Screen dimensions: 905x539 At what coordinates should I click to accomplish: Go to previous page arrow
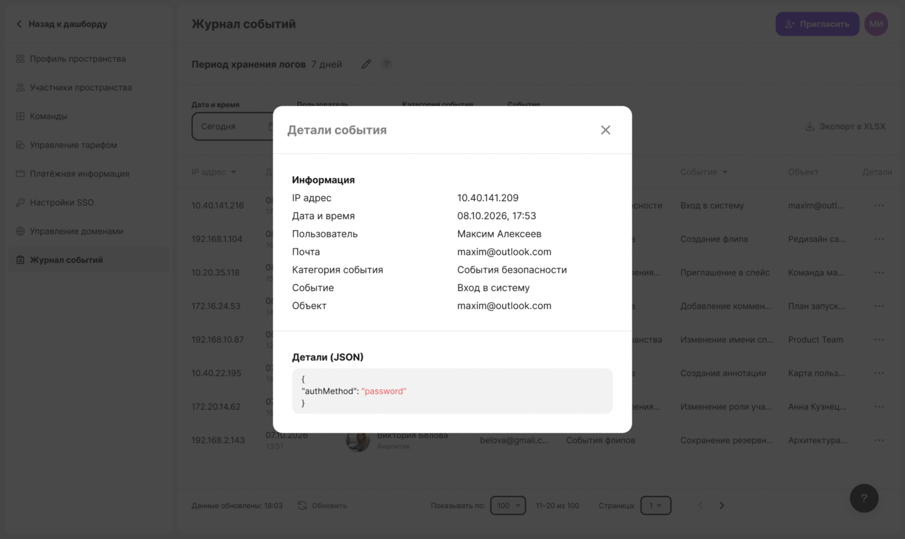point(700,505)
